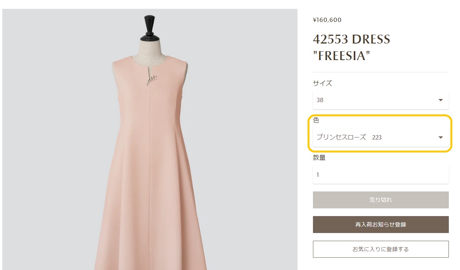Click お気に入りに登録する to add to favorites

380,249
